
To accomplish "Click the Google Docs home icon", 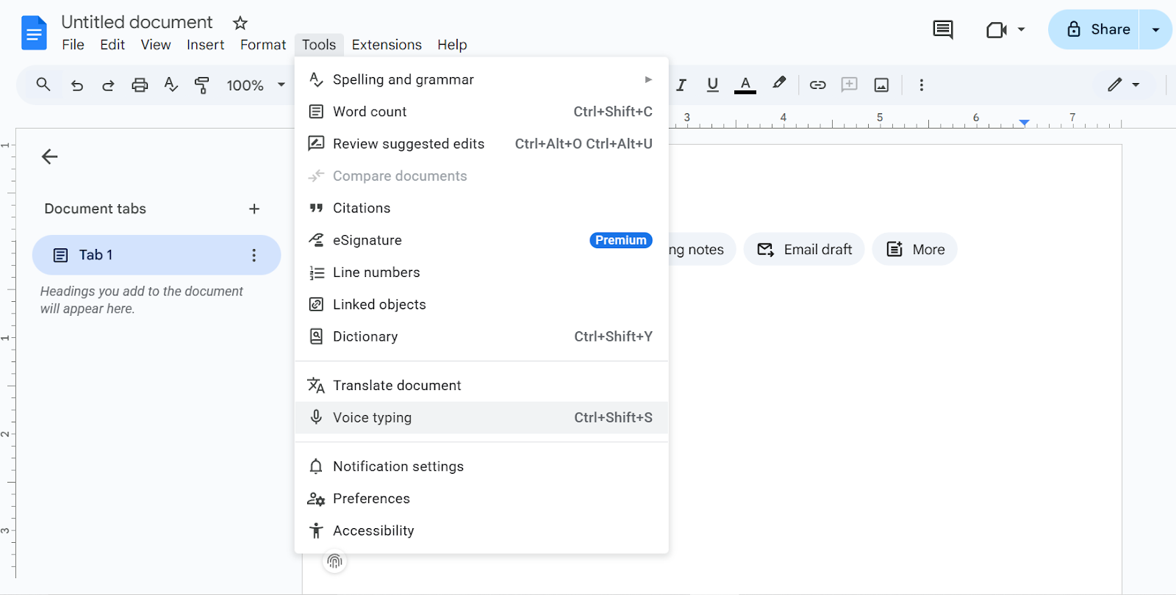I will click(x=34, y=33).
